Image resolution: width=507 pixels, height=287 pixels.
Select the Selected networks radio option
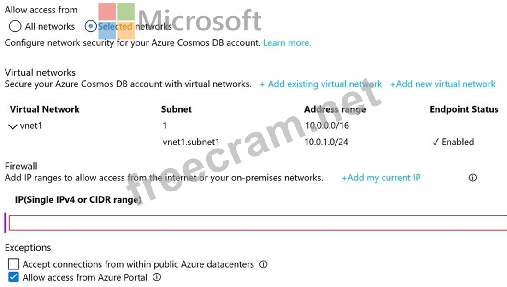(91, 26)
